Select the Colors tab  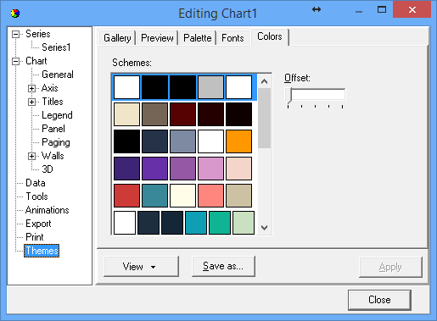click(x=270, y=36)
